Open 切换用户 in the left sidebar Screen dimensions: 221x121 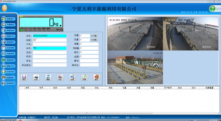tap(9, 19)
